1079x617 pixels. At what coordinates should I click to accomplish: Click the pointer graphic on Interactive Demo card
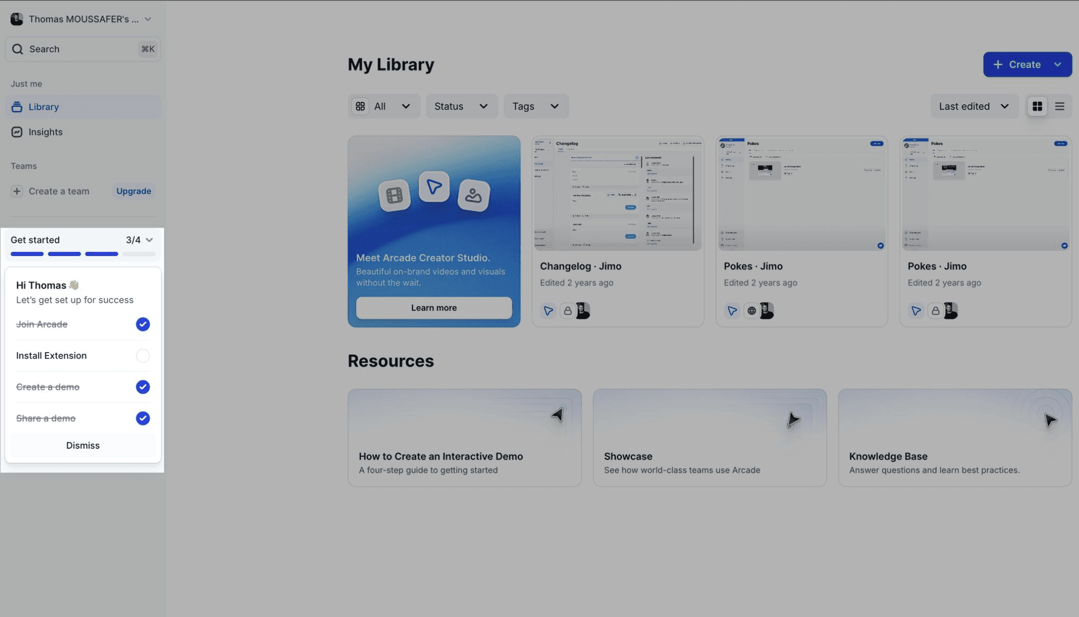pos(557,415)
